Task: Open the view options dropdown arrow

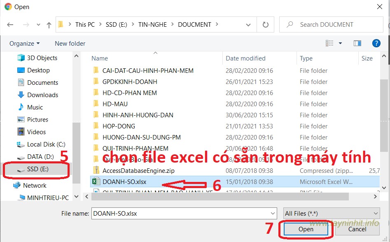Action: point(340,43)
